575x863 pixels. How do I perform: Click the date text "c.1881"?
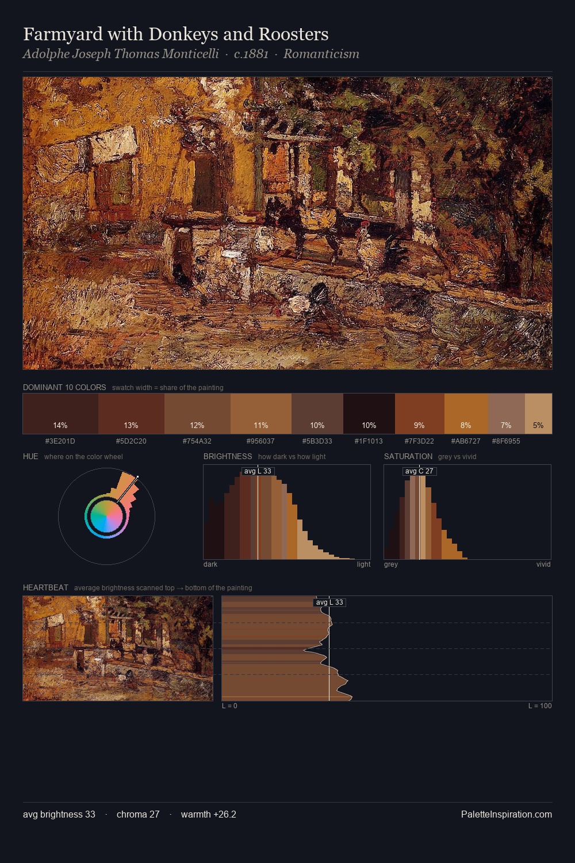pos(251,54)
